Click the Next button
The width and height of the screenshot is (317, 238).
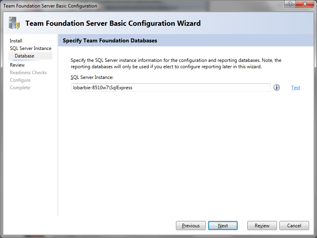coord(223,225)
